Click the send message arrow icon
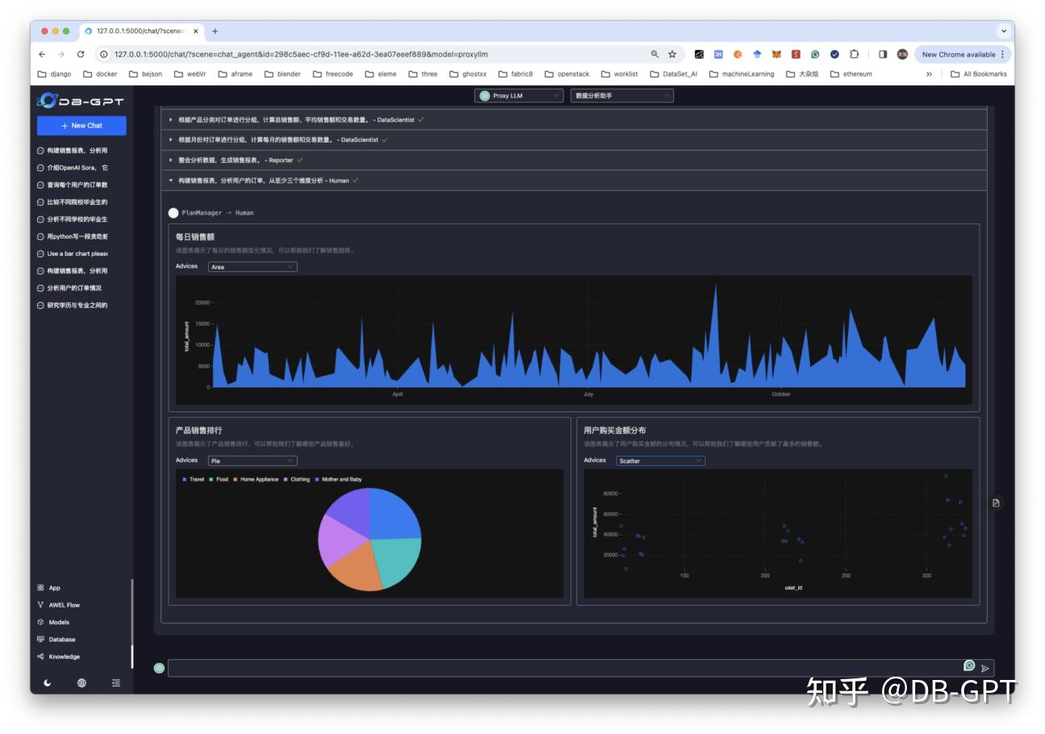Screen dimensions: 1045x734 coord(984,668)
